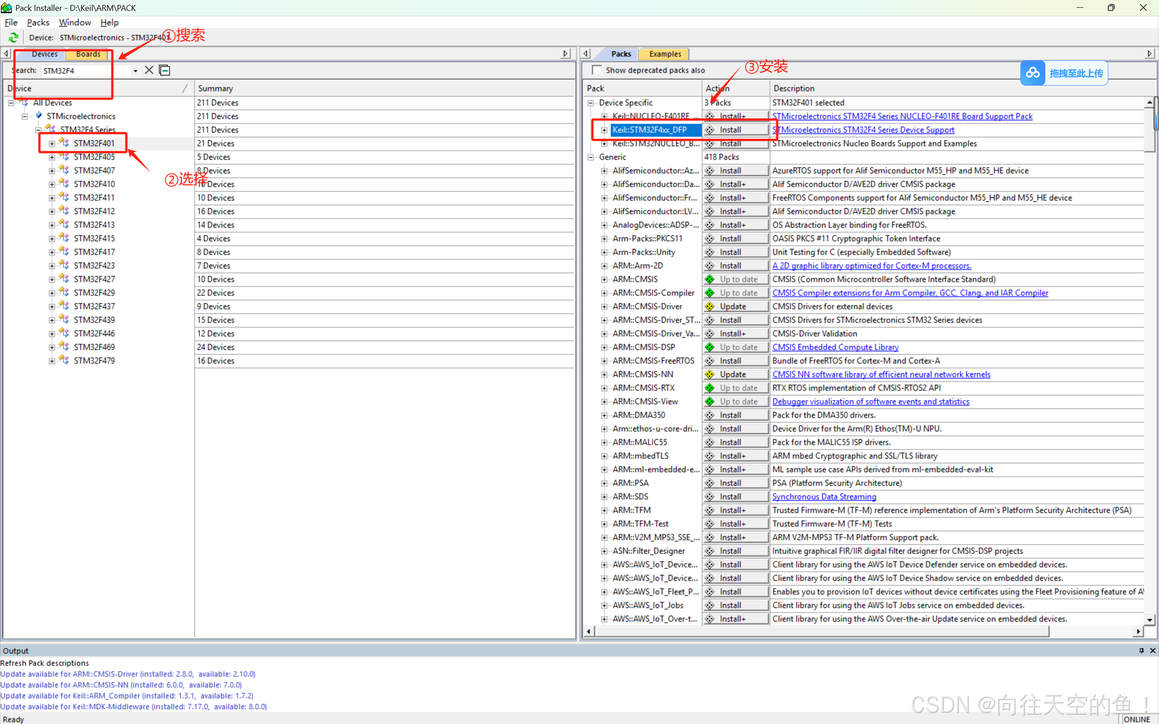Click the STM32F407 device family icon
This screenshot has height=724, width=1159.
pos(64,170)
